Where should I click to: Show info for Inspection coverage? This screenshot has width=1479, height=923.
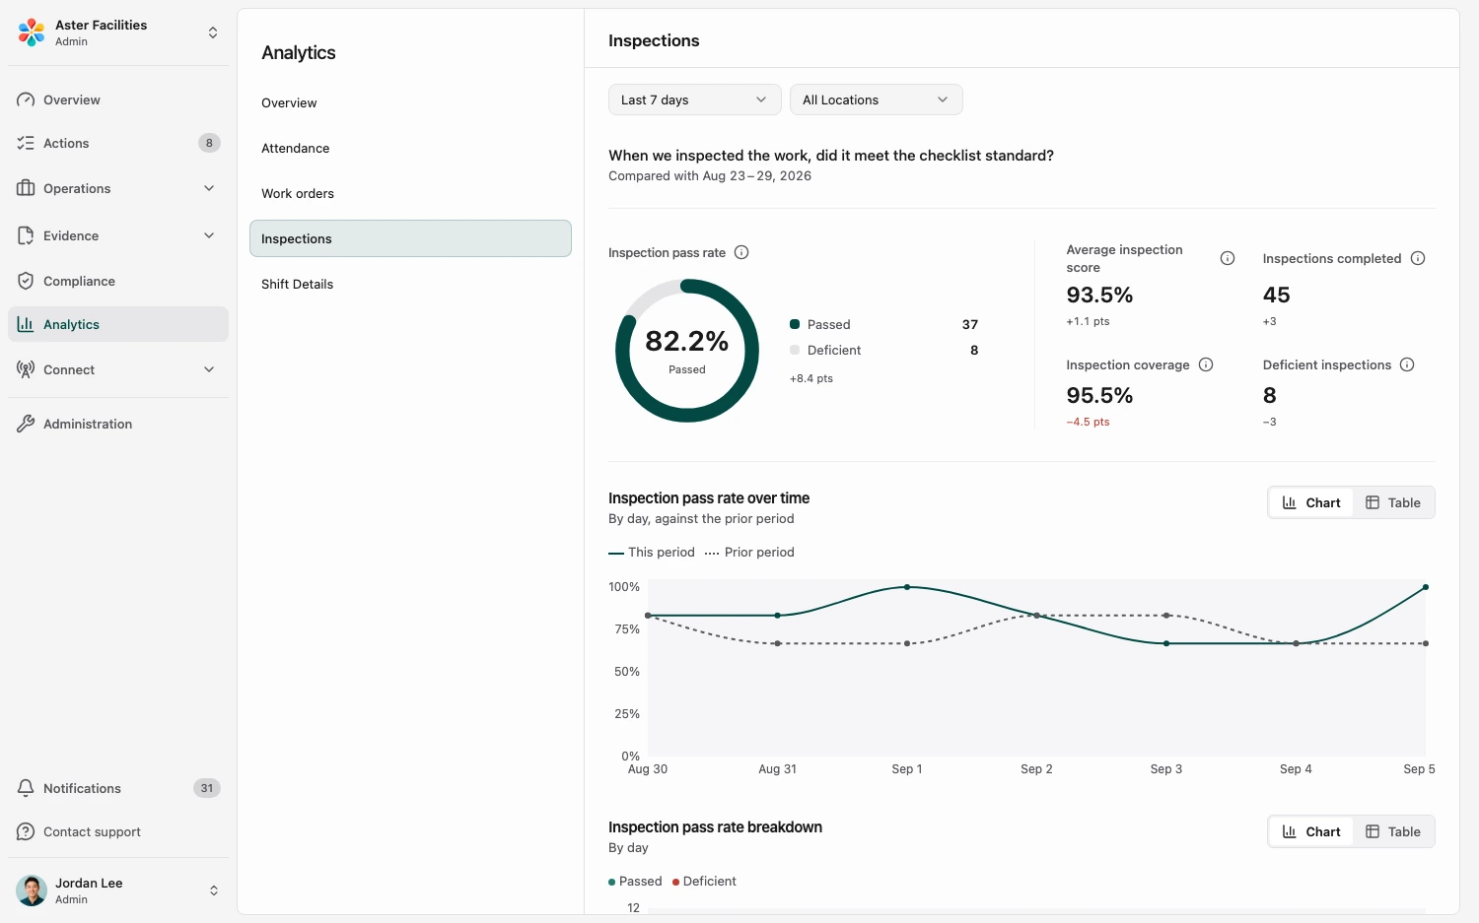point(1206,364)
